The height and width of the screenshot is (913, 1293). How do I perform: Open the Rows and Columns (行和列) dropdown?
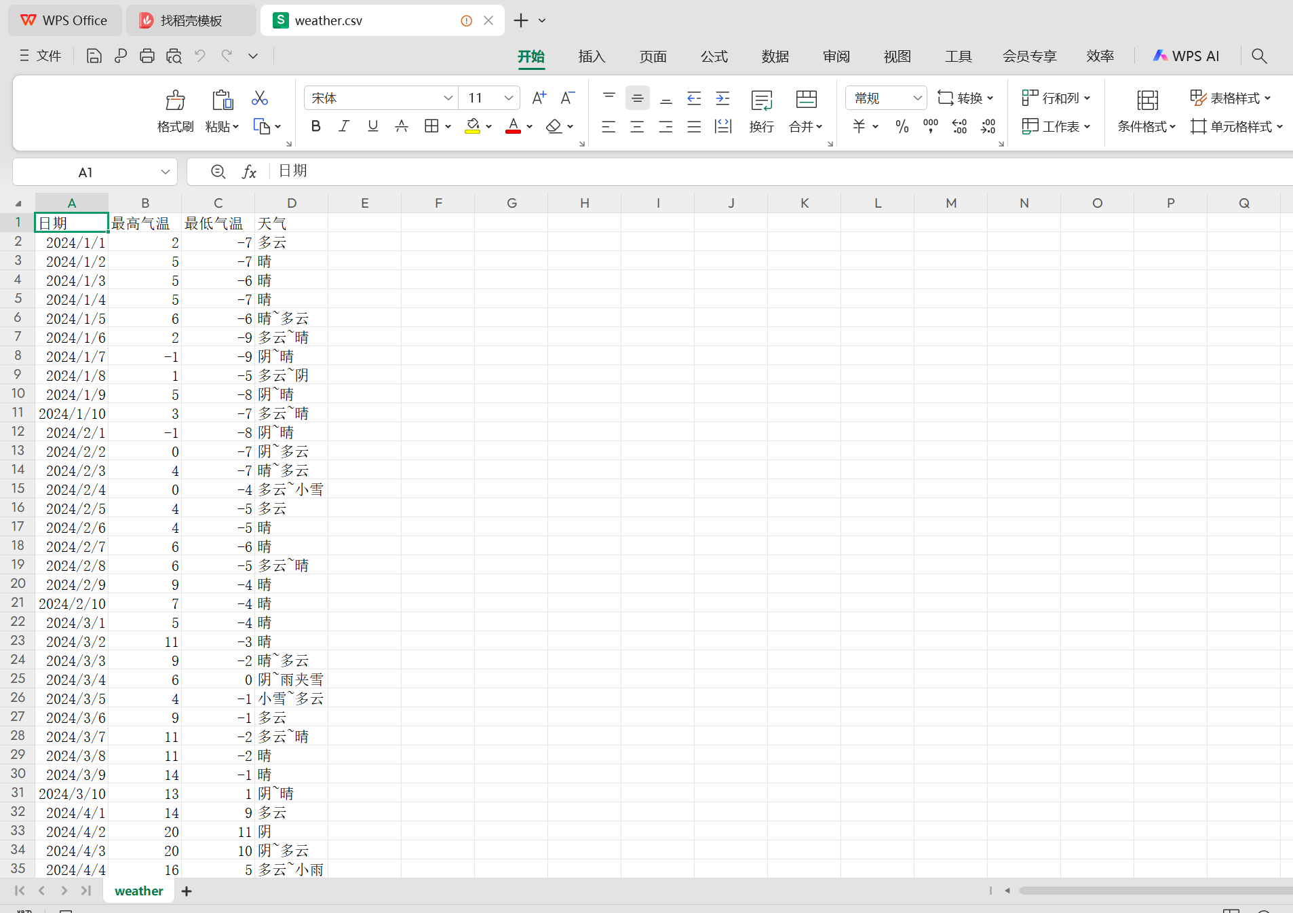click(1056, 98)
